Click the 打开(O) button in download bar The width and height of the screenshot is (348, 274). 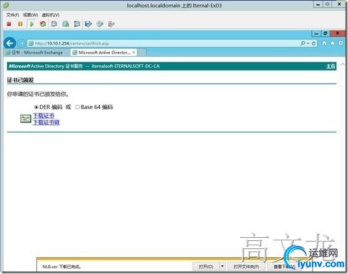206,267
